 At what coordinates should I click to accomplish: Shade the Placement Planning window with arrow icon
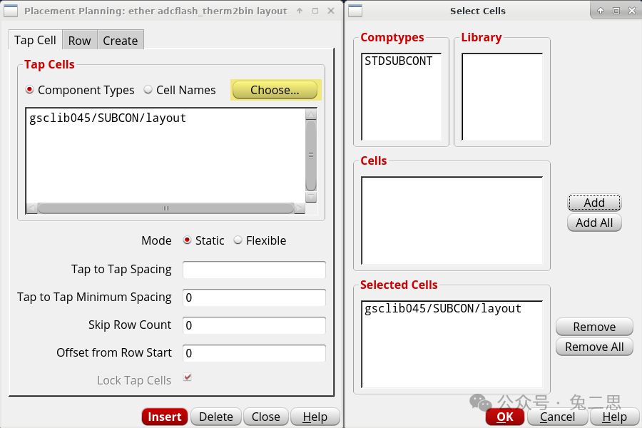[300, 11]
